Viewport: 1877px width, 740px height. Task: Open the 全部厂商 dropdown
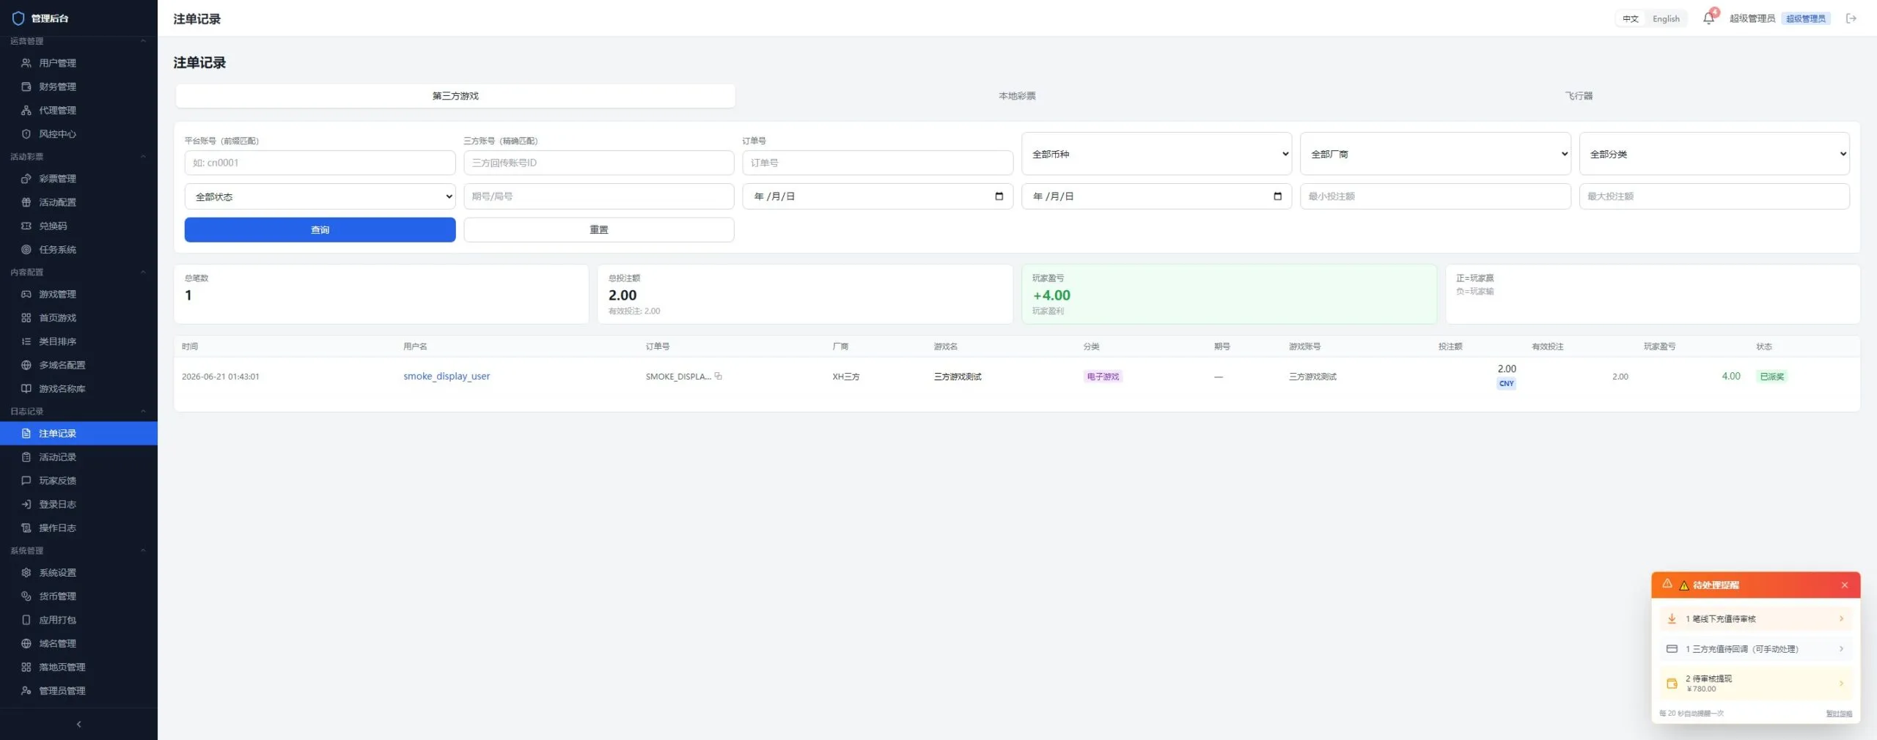[x=1435, y=154]
